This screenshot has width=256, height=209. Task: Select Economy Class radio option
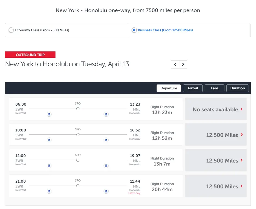pyautogui.click(x=11, y=30)
